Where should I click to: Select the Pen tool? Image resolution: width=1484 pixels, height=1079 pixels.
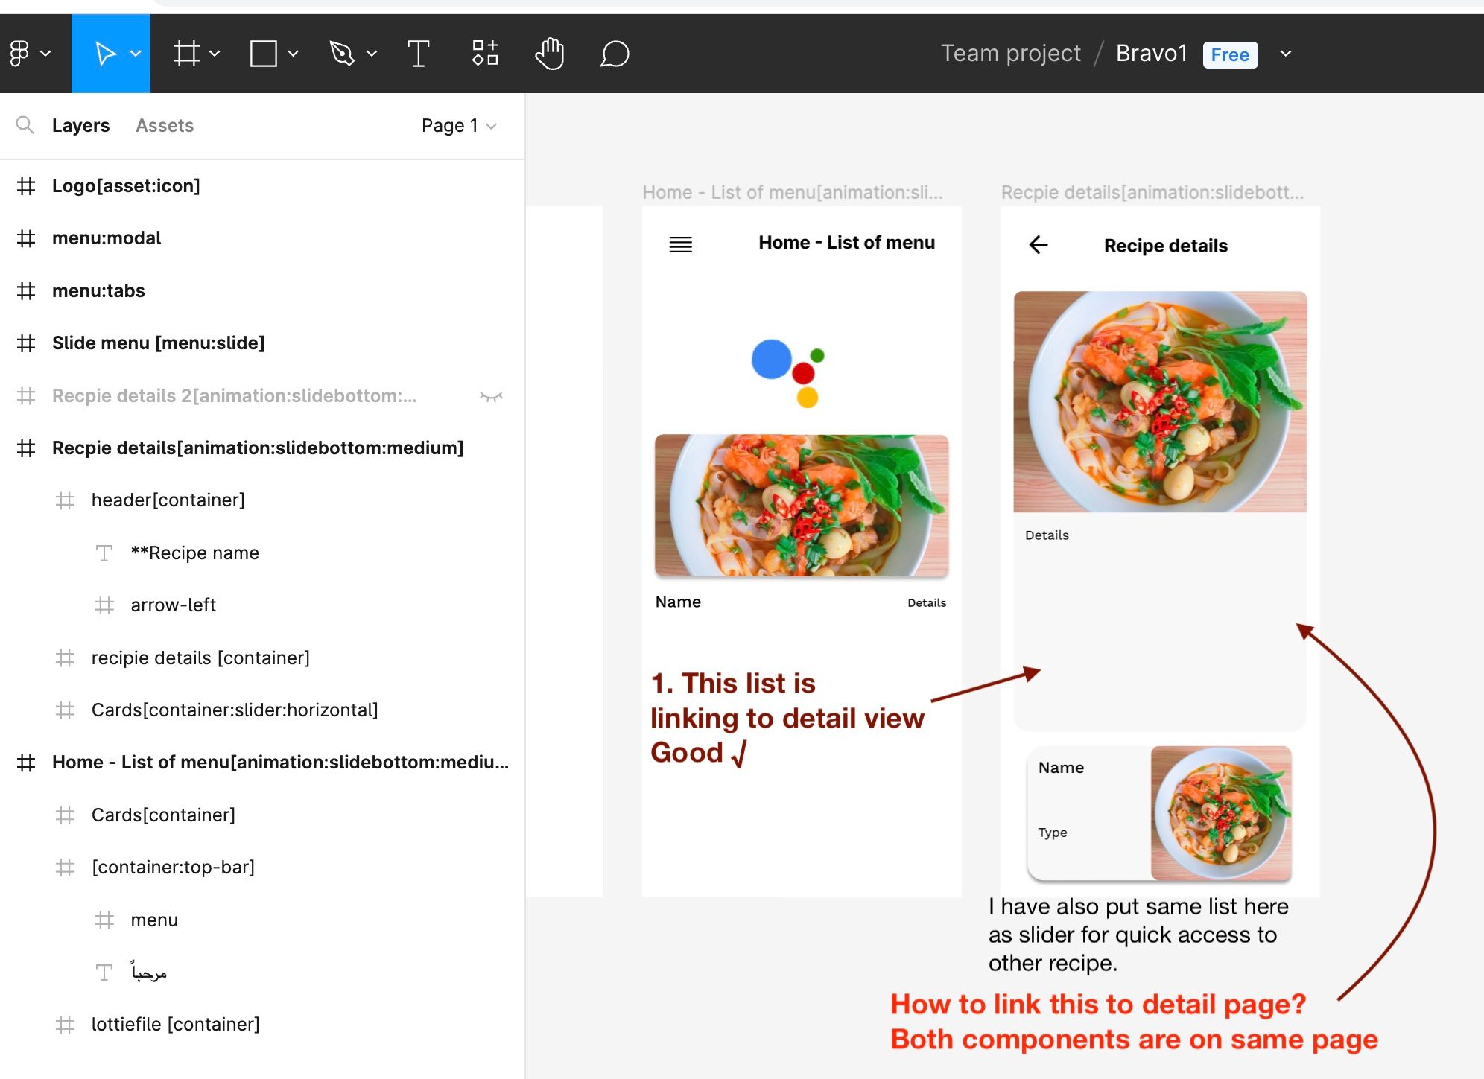coord(342,54)
